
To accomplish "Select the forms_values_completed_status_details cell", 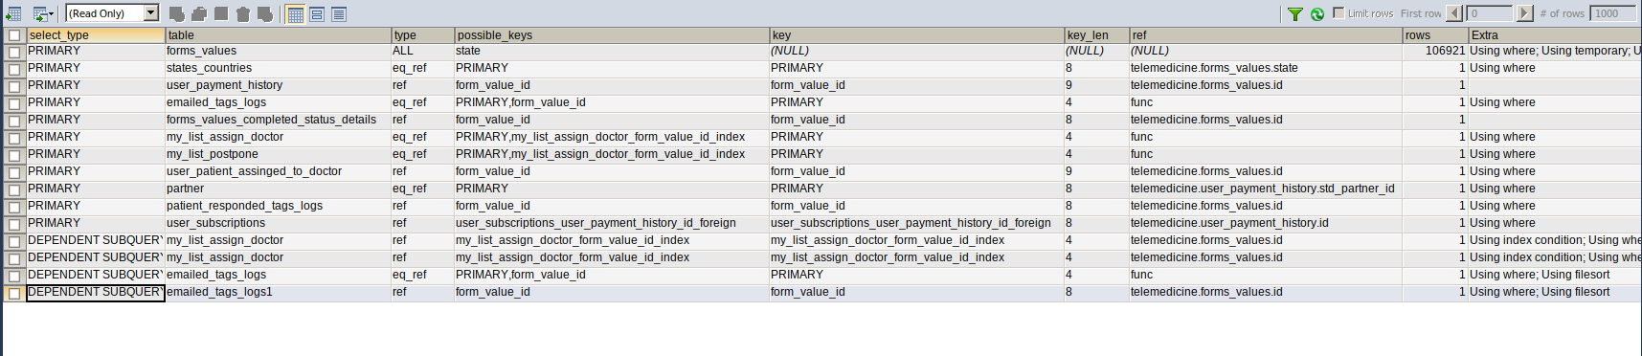I will pyautogui.click(x=279, y=120).
